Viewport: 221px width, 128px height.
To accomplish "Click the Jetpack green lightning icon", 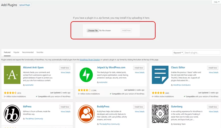I will tap(86, 75).
